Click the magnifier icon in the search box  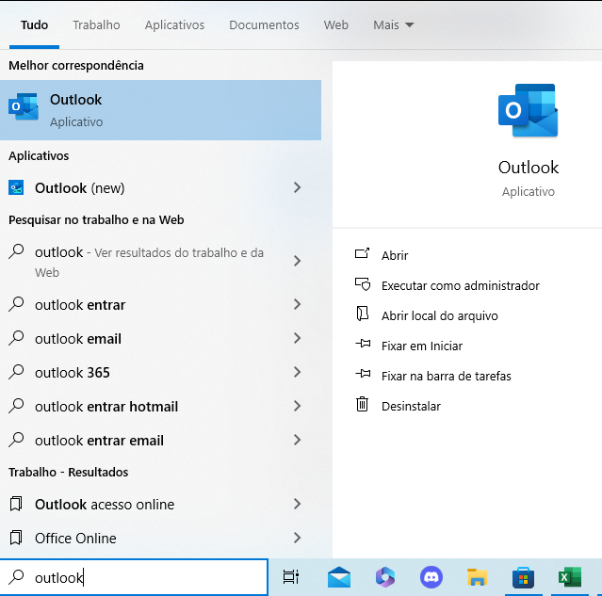(x=16, y=577)
